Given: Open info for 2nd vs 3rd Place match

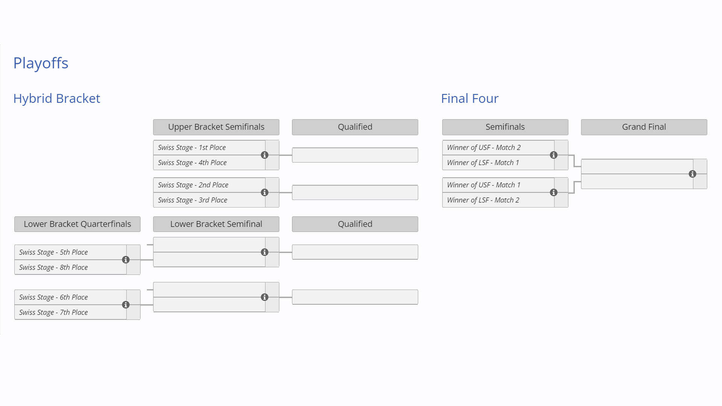Looking at the screenshot, I should [x=265, y=192].
